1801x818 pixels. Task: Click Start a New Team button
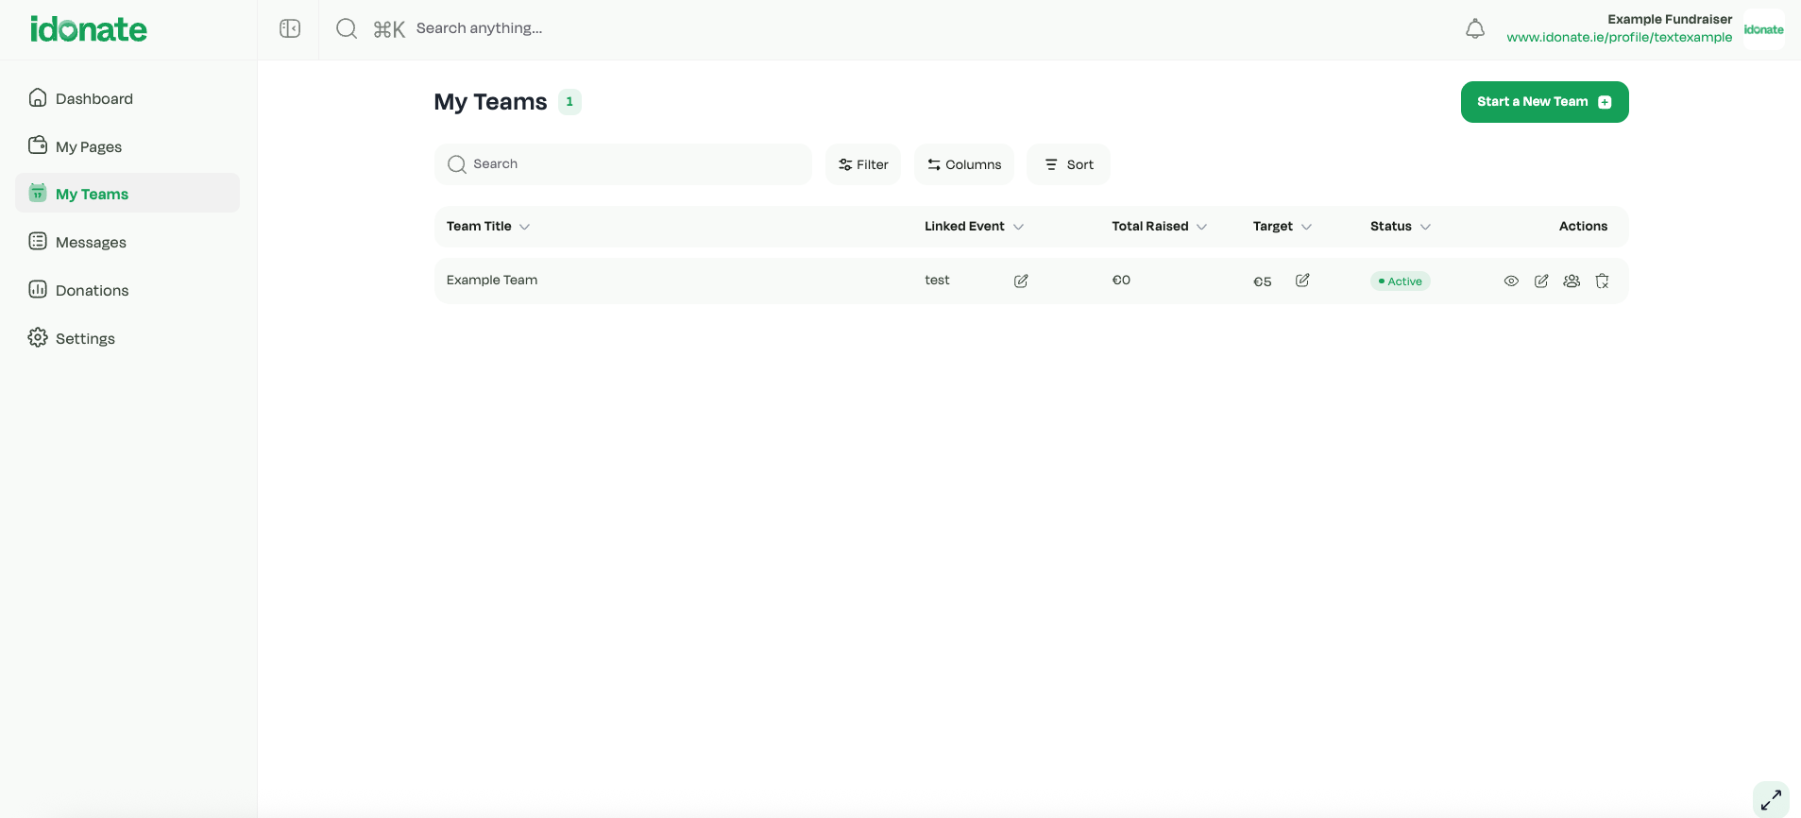tap(1544, 102)
